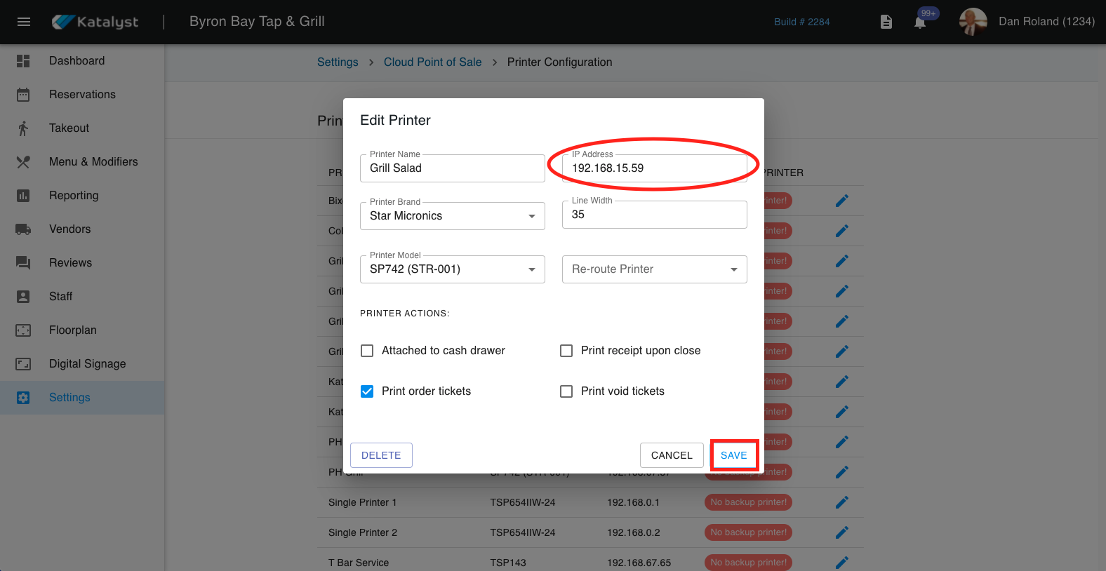
Task: Open the Printer Model dropdown
Action: [452, 269]
